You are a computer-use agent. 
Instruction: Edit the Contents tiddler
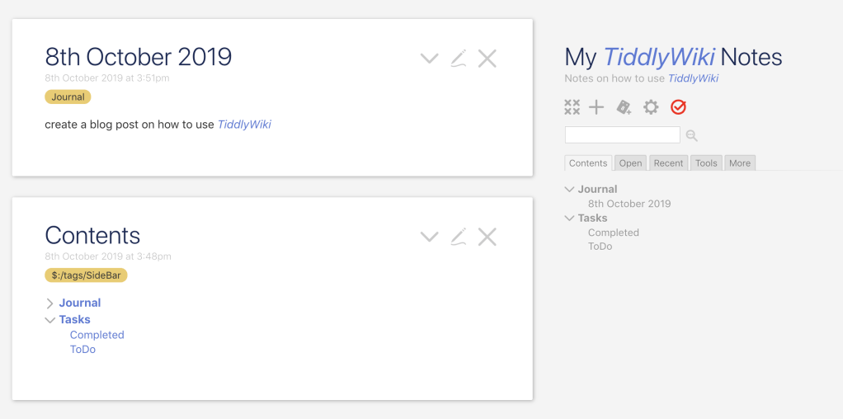[459, 238]
